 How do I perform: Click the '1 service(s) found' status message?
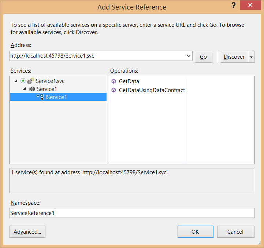point(90,172)
